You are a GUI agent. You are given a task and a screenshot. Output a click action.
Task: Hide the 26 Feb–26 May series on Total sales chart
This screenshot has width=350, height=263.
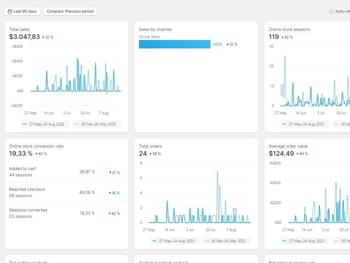(96, 124)
